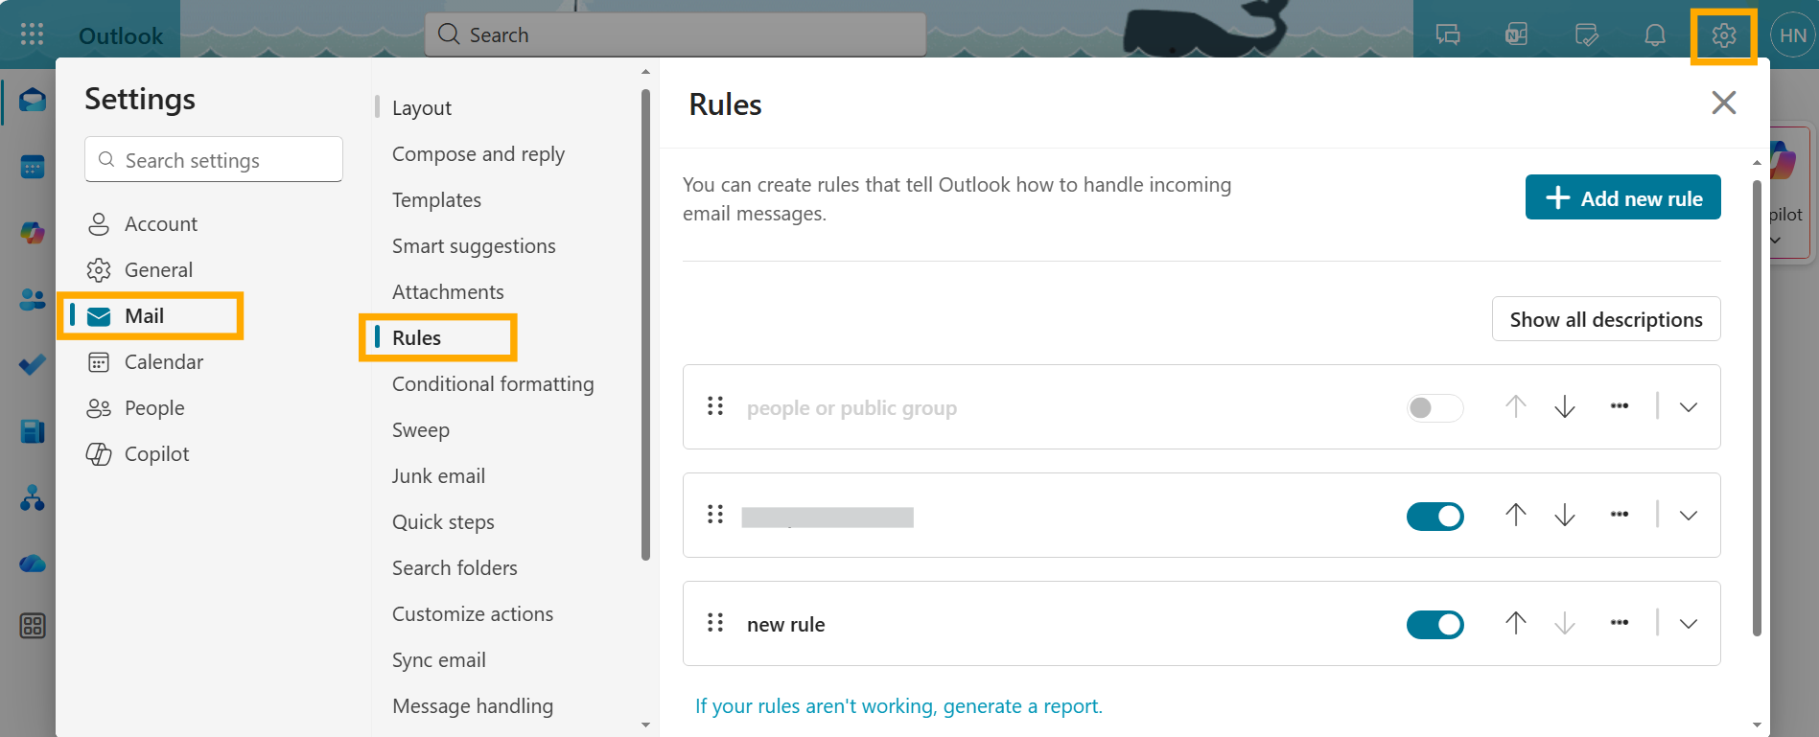Open Smart suggestions settings
This screenshot has width=1819, height=737.
tap(474, 246)
